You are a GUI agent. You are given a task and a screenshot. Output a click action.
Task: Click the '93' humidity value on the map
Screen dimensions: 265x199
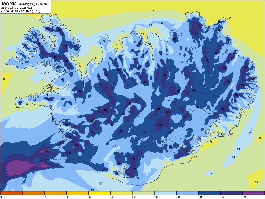[107, 144]
